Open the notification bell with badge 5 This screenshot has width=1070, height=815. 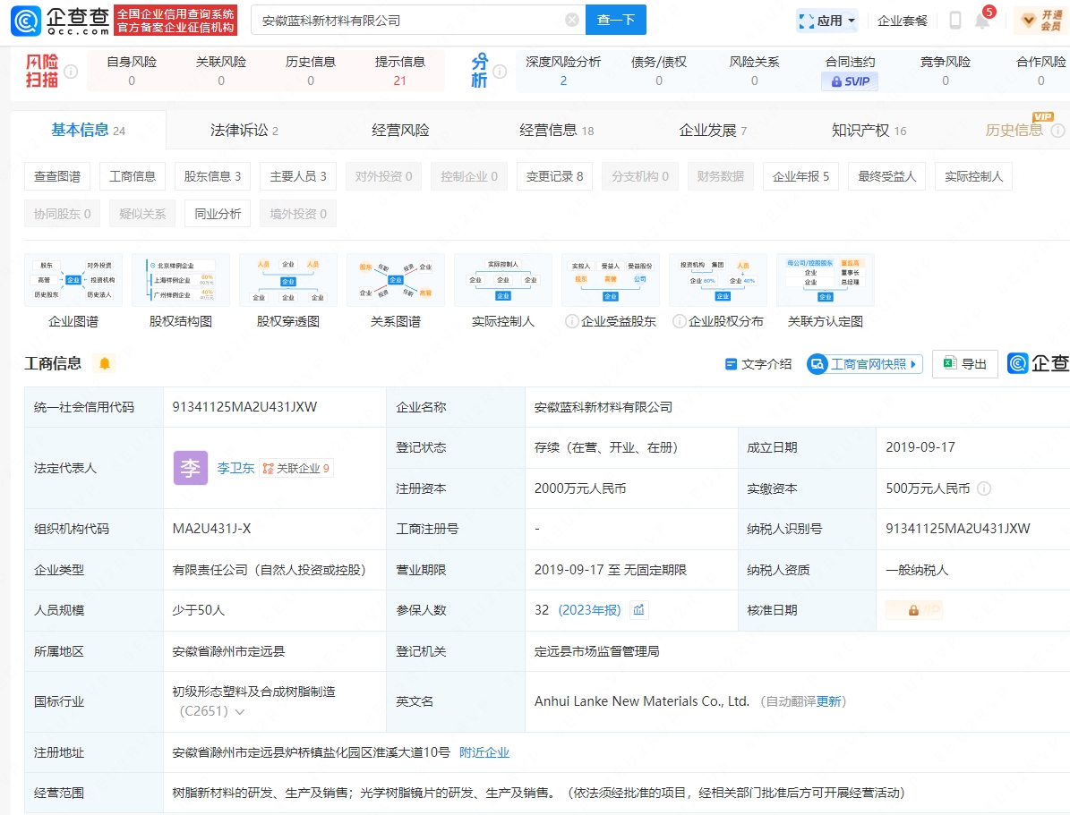pos(983,20)
